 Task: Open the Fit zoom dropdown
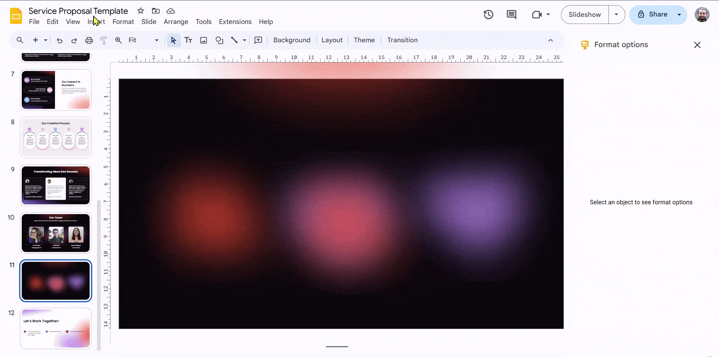pos(157,40)
